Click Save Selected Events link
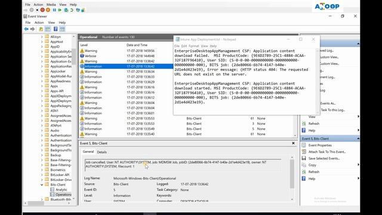 point(324,158)
